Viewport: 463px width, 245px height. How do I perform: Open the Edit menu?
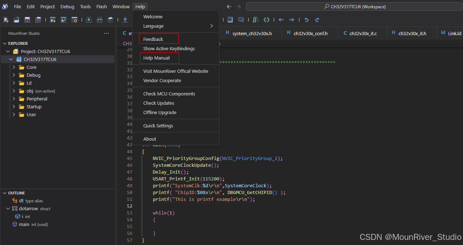[31, 6]
